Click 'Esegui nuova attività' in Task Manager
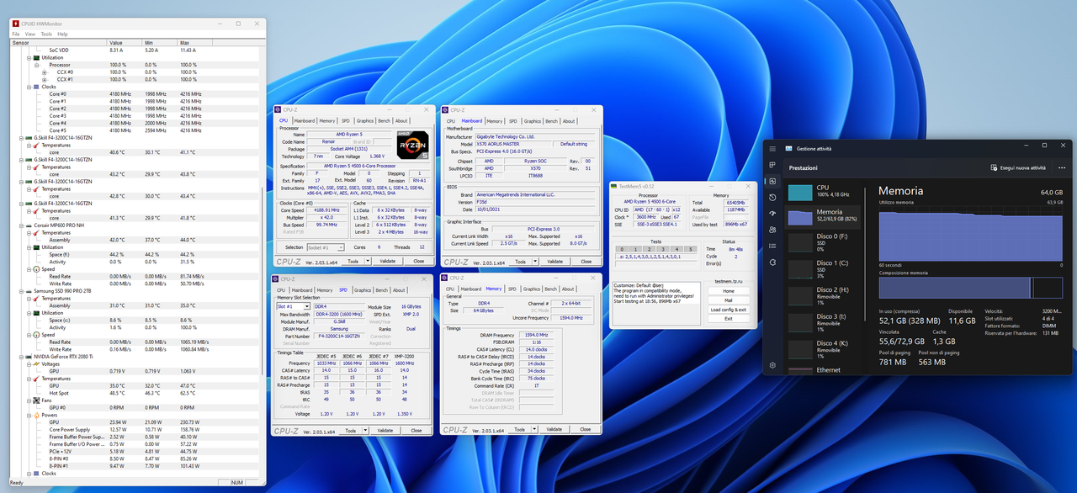1077x493 pixels. [x=1018, y=167]
